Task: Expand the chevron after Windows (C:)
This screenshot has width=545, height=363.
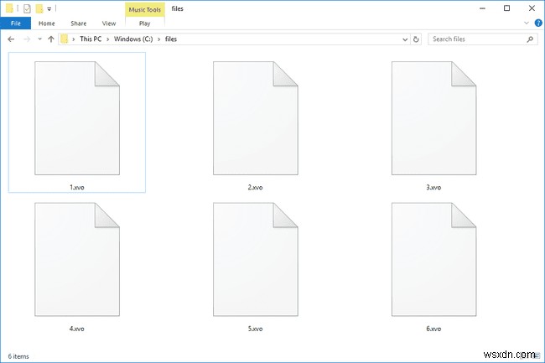Action: click(158, 39)
